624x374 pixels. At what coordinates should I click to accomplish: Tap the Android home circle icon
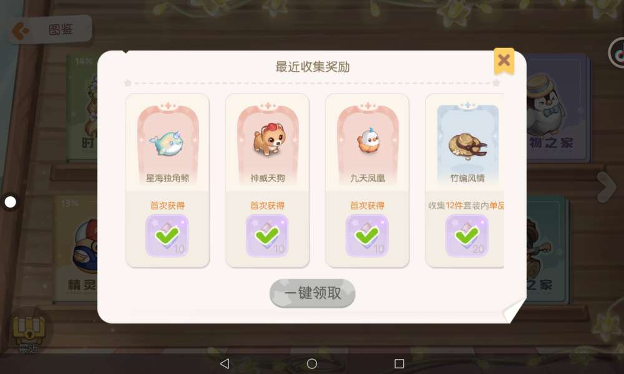click(x=312, y=363)
